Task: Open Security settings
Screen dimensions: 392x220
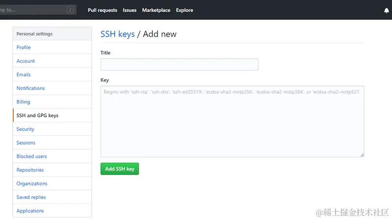Action: pyautogui.click(x=52, y=129)
